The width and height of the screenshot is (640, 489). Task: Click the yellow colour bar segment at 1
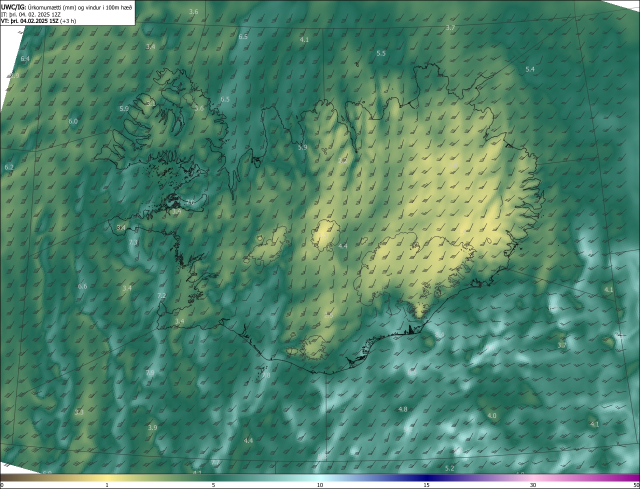tap(107, 477)
